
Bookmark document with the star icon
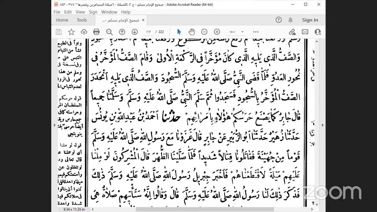coord(71,32)
